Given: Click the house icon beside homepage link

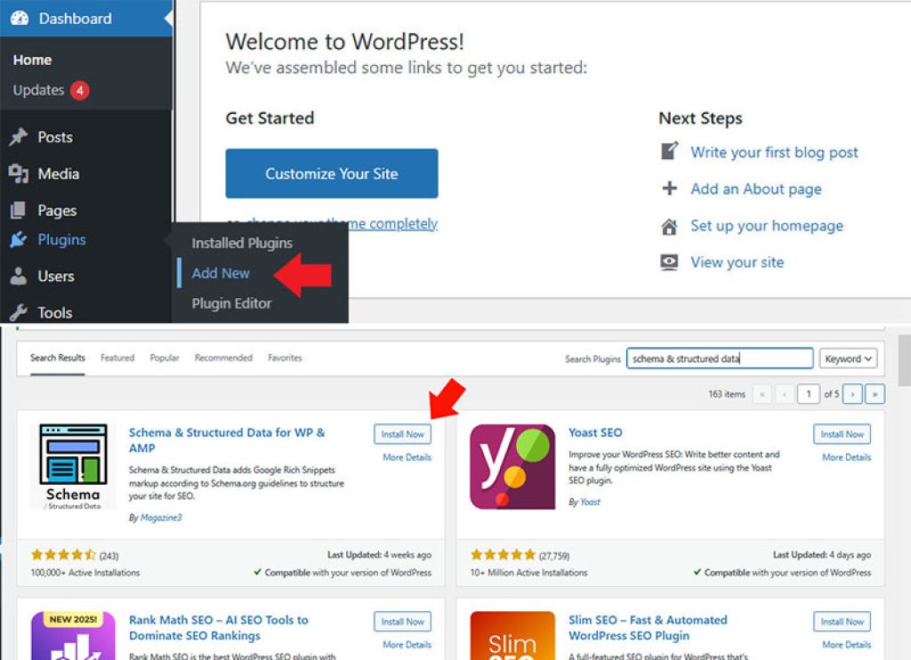Looking at the screenshot, I should coord(669,226).
